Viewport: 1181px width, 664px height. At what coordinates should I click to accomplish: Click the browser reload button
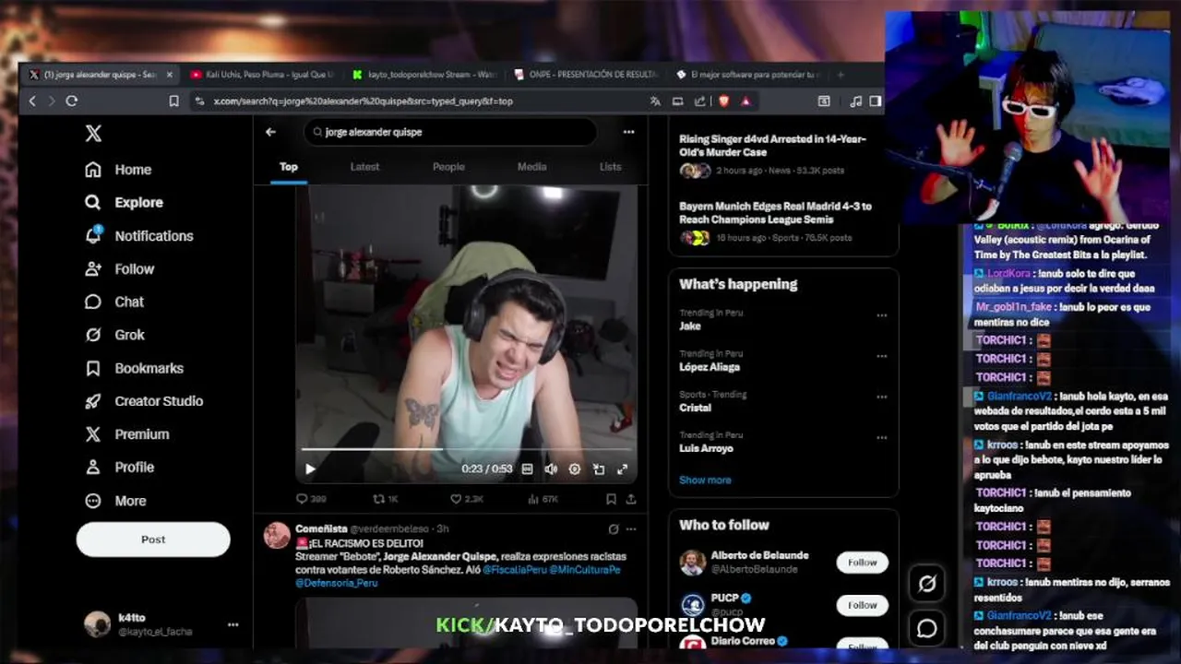click(x=71, y=101)
